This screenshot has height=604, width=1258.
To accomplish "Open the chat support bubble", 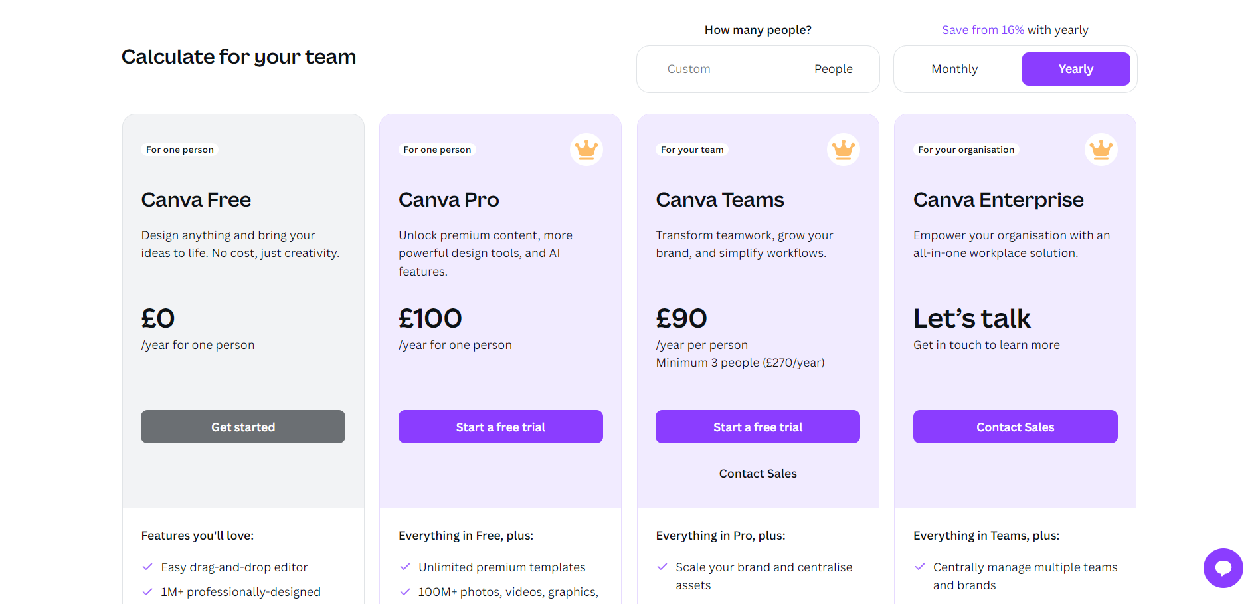I will click(1223, 568).
